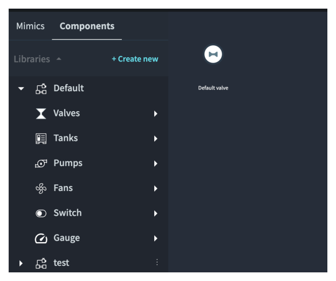Click the Gauge dial icon
The image size is (336, 281).
[41, 238]
